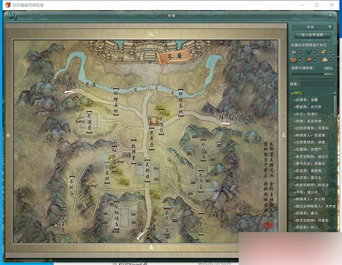Click the 漱浪庄 label on the map
This screenshot has height=265, width=342.
pyautogui.click(x=201, y=181)
